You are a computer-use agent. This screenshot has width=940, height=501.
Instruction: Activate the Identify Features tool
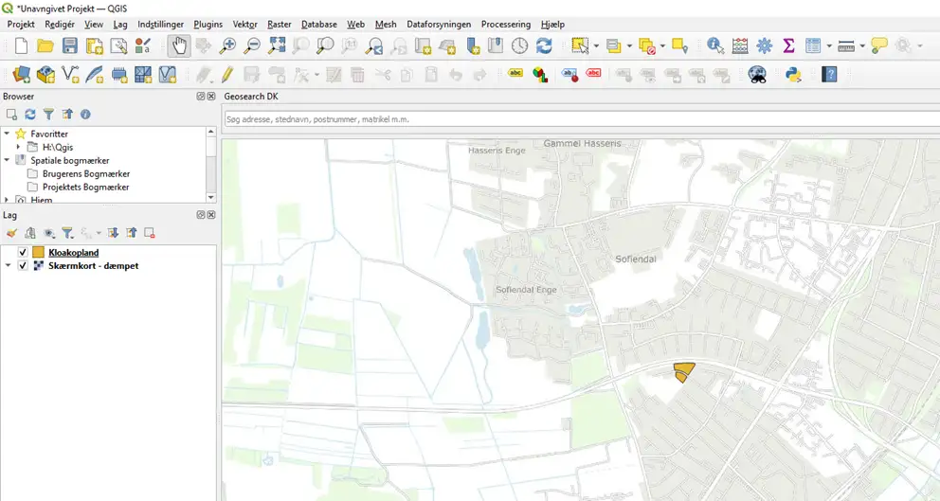[715, 45]
